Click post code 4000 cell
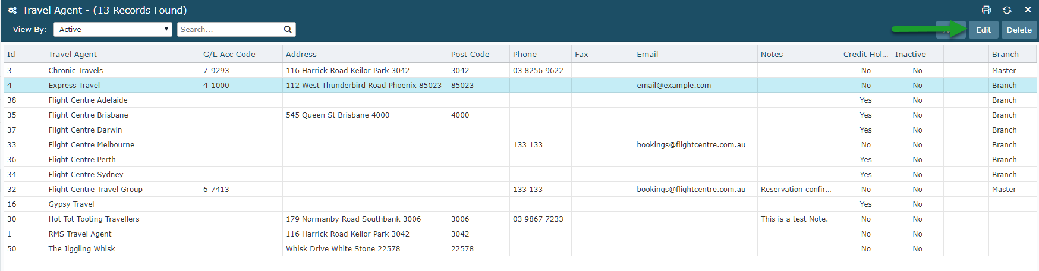Image resolution: width=1039 pixels, height=271 pixels. (478, 115)
